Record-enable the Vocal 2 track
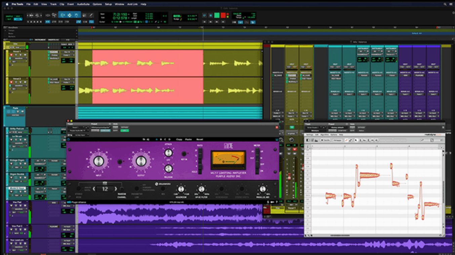 click(x=11, y=82)
